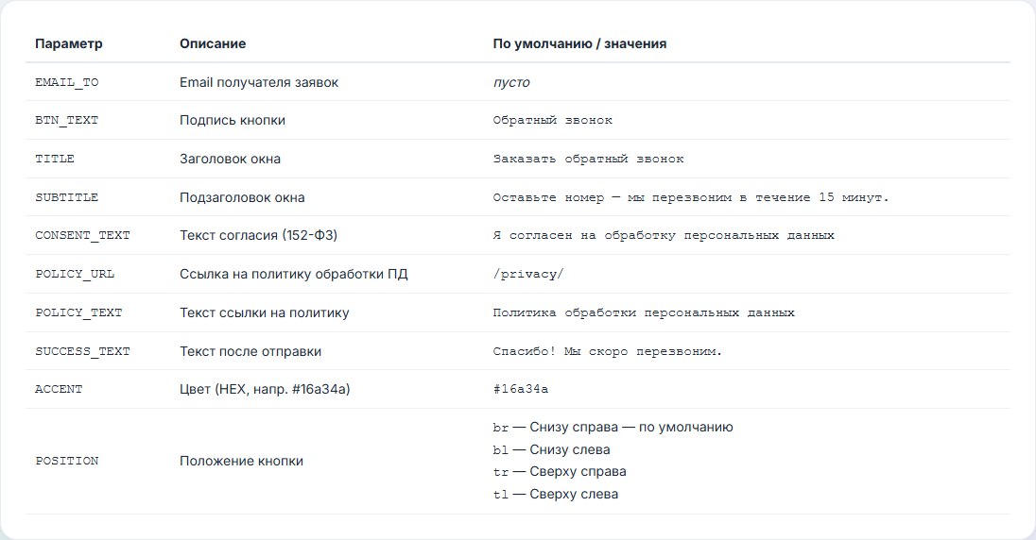Viewport: 1036px width, 540px height.
Task: Select the BTN_TEXT parameter code
Action: tap(67, 120)
